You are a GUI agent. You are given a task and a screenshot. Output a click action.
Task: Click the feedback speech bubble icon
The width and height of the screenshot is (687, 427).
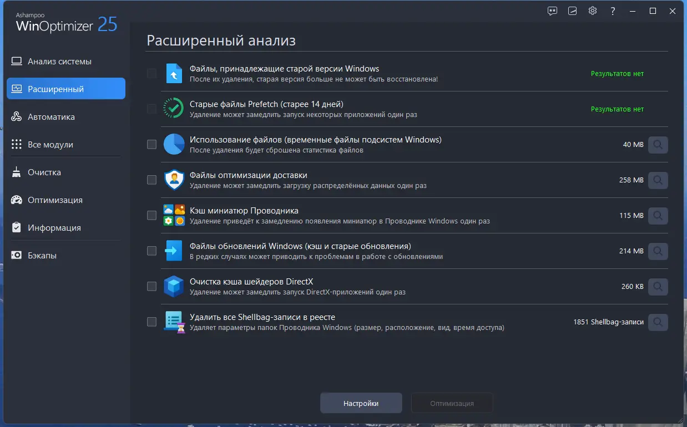[552, 11]
